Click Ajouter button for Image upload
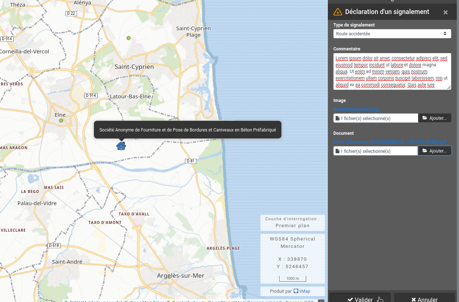459x302 pixels. tap(434, 118)
